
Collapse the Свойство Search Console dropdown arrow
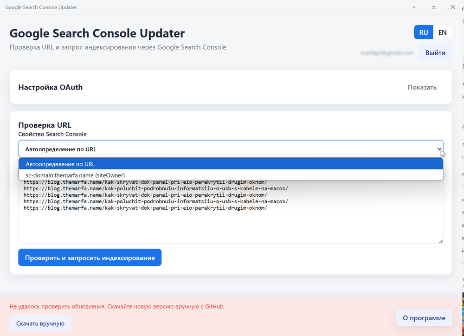pos(439,149)
